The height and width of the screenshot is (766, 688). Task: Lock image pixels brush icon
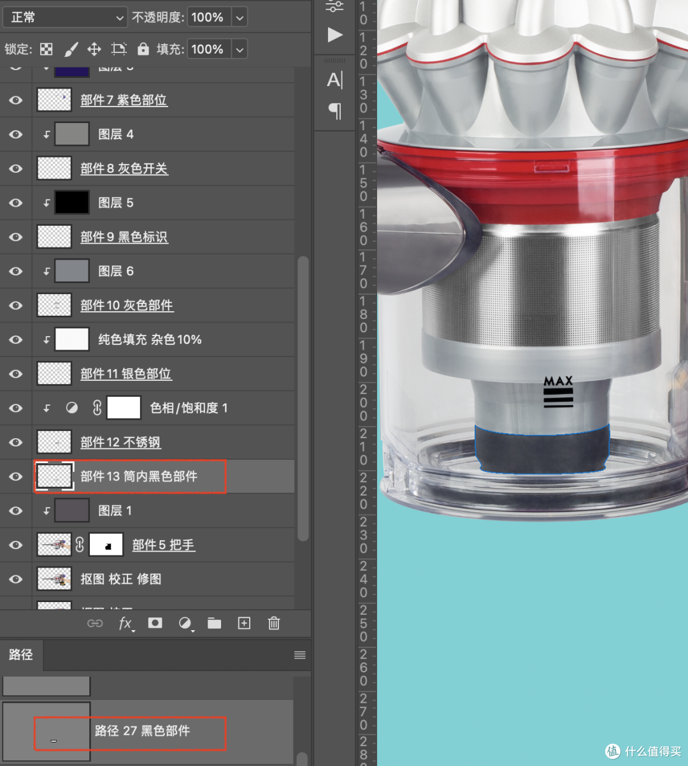(71, 49)
